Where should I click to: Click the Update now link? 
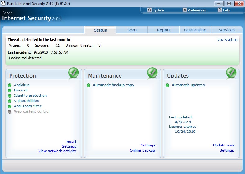point(223,145)
